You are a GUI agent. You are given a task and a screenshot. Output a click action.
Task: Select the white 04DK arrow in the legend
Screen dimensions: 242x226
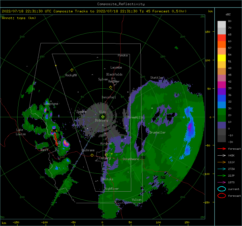(222, 155)
